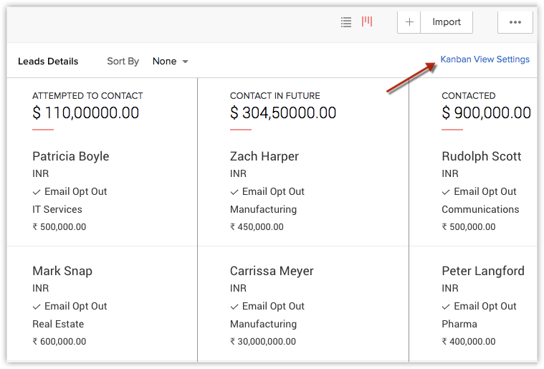Select the Mark Snap lead name
The image size is (544, 369).
click(x=62, y=271)
